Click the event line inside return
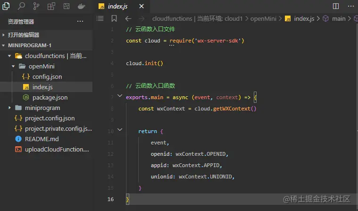Viewport: 358px width, 211px height. coord(160,143)
